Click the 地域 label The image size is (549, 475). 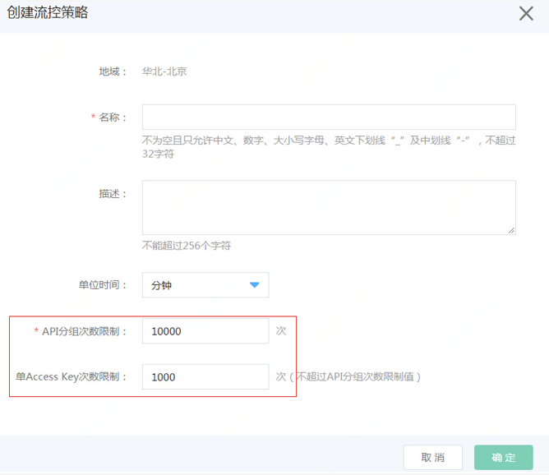pyautogui.click(x=113, y=71)
